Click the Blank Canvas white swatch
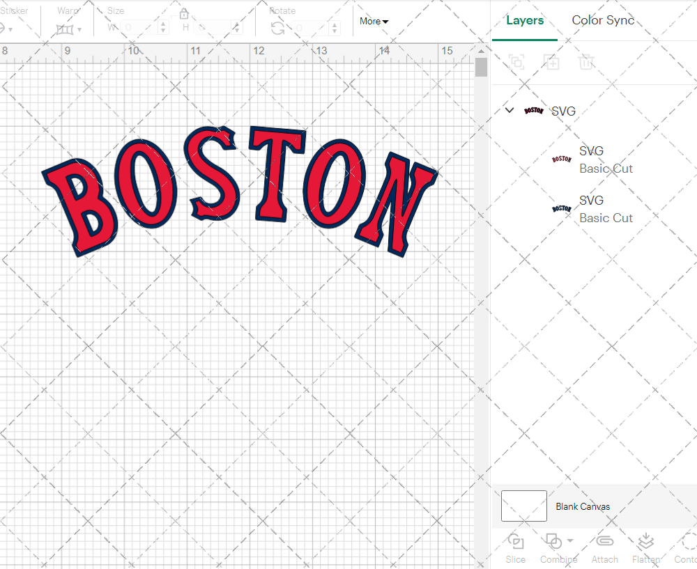Image resolution: width=697 pixels, height=569 pixels. (523, 506)
